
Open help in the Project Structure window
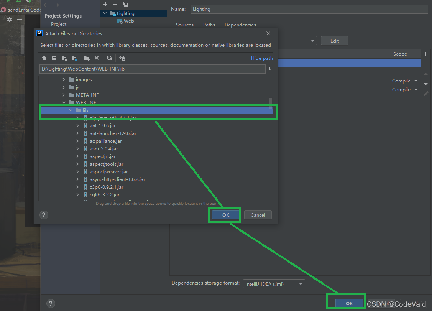[x=51, y=304]
